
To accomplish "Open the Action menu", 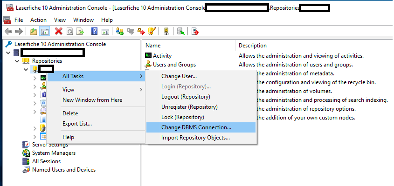I will pyautogui.click(x=38, y=20).
